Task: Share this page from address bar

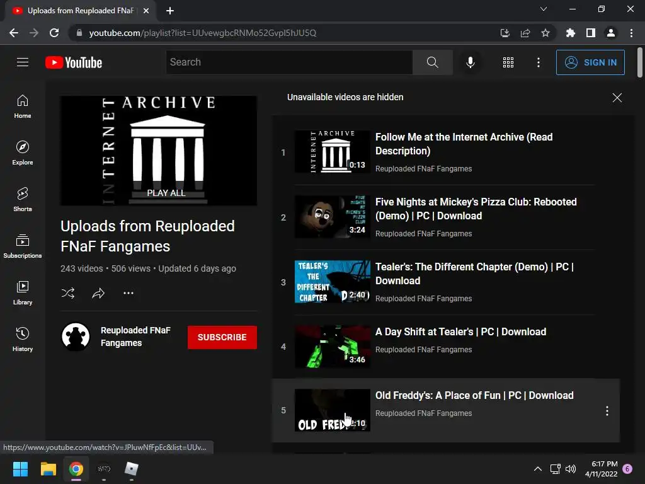Action: tap(525, 33)
